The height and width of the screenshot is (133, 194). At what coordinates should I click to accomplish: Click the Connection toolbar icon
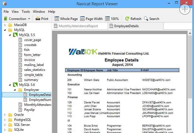click(x=6, y=19)
